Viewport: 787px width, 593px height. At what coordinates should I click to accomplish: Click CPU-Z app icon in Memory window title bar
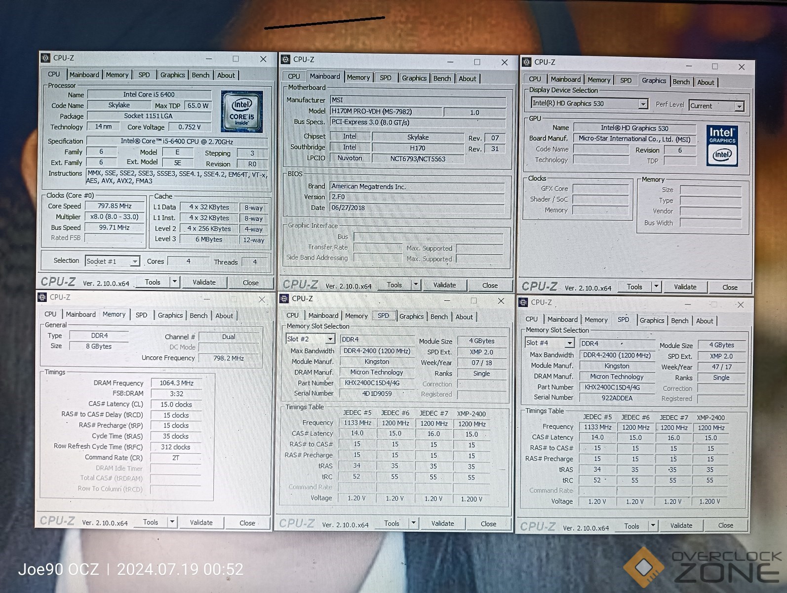point(41,297)
